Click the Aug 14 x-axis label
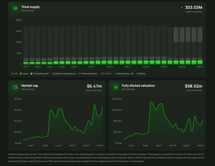The image size is (215, 166). (110, 66)
